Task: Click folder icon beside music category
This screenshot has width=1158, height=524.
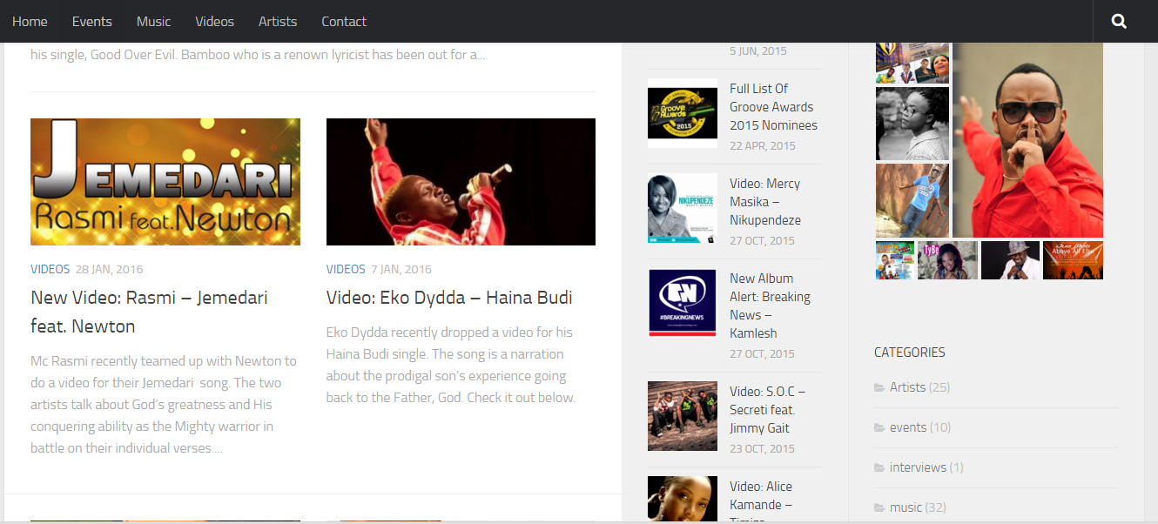Action: pyautogui.click(x=879, y=507)
